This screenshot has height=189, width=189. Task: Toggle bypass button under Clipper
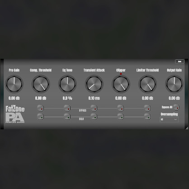click(x=120, y=108)
